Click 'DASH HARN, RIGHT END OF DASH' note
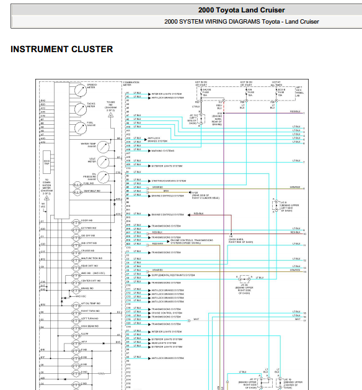Image resolution: width=362 pixels, height=390 pixels. tap(241, 240)
